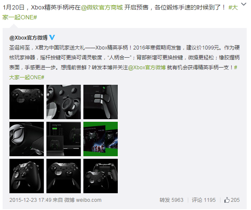
Task: View the angled controller thumbnail in bottom row
Action: (x=27, y=176)
